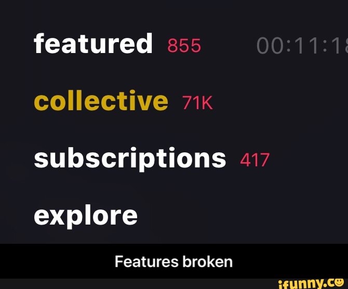348x289 pixels.
Task: Tap the word featured in white
Action: (93, 44)
